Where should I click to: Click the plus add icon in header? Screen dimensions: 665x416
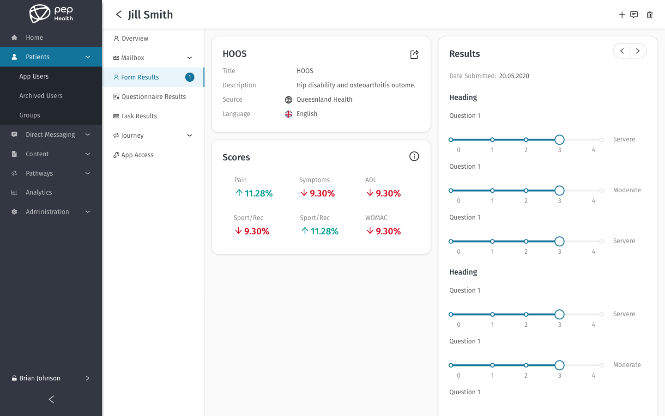pos(622,15)
